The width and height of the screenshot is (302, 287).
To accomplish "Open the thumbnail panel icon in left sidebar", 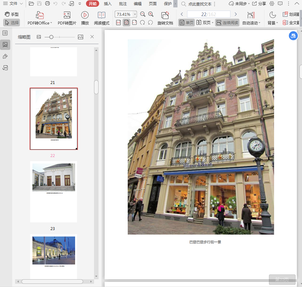I will pyautogui.click(x=5, y=45).
